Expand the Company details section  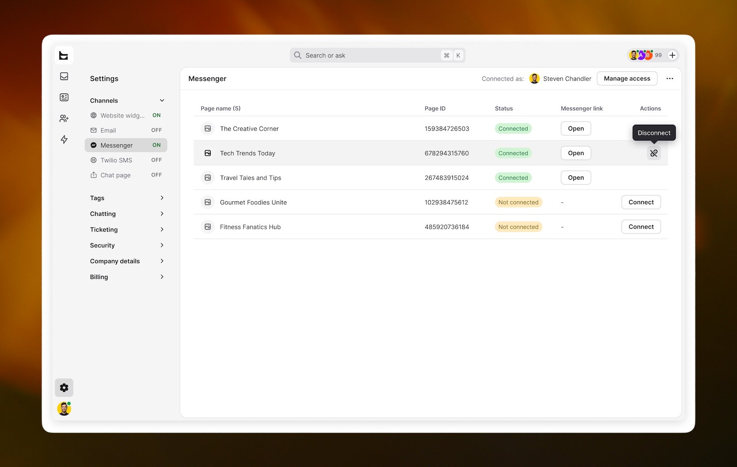click(126, 261)
